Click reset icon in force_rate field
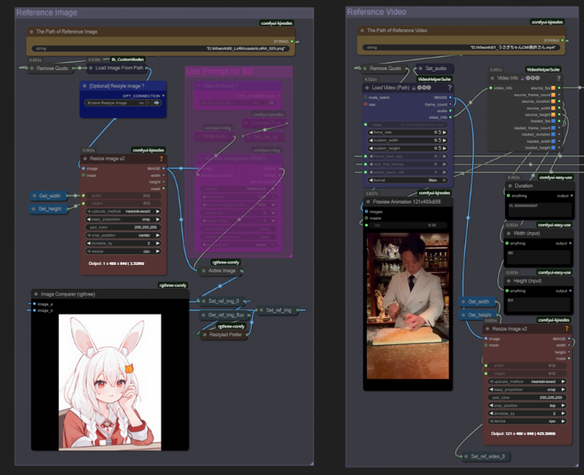This screenshot has width=584, height=475. click(x=439, y=133)
